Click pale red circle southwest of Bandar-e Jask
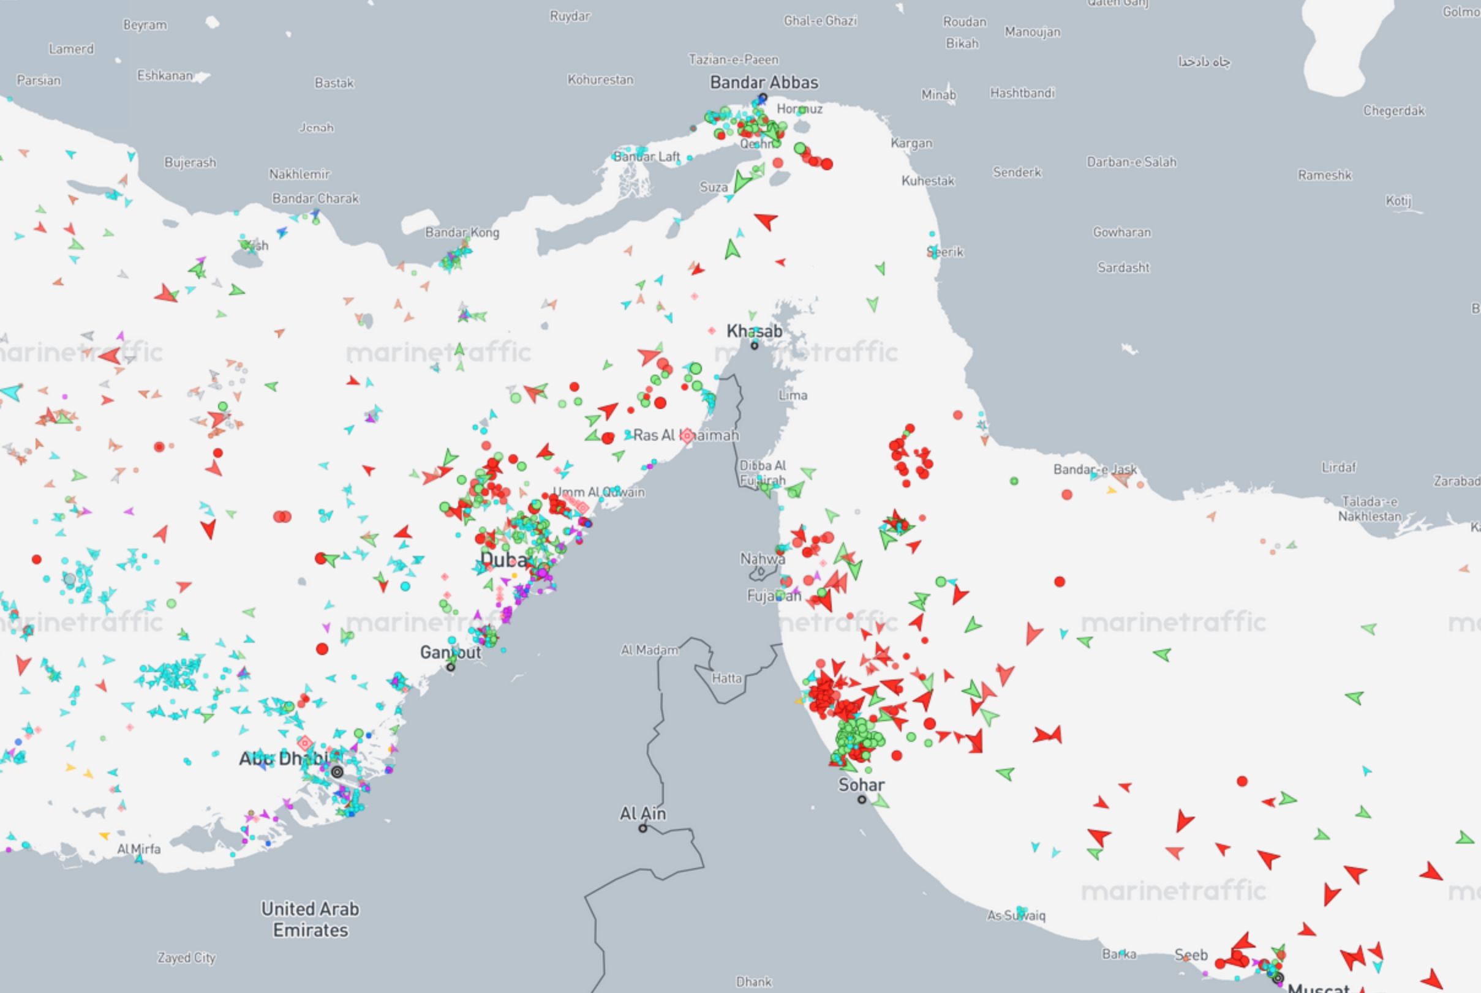1481x993 pixels. 1067,495
